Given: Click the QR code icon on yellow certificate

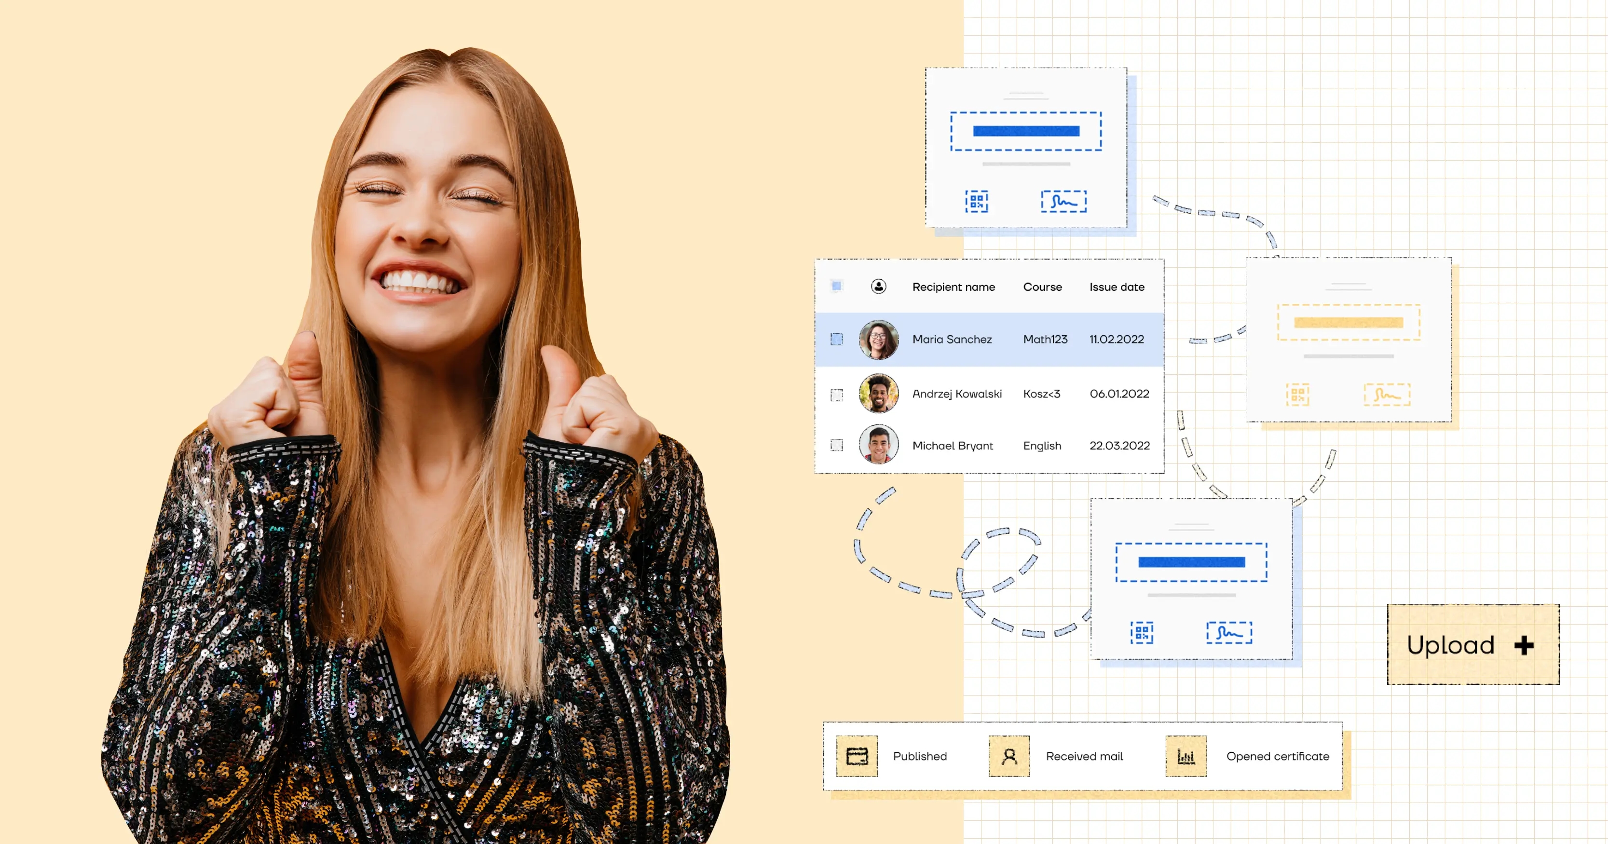Looking at the screenshot, I should pos(1297,395).
